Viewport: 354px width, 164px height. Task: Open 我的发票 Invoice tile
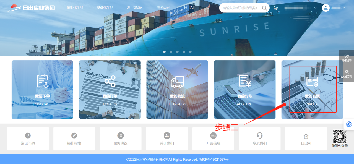tap(312, 90)
